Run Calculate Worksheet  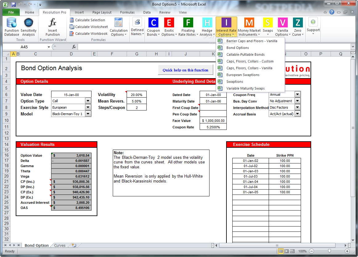[x=89, y=27]
